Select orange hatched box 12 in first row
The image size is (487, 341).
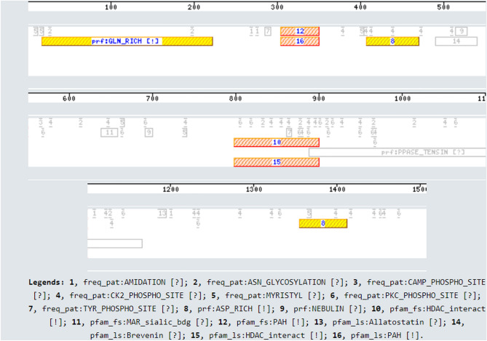coord(300,31)
